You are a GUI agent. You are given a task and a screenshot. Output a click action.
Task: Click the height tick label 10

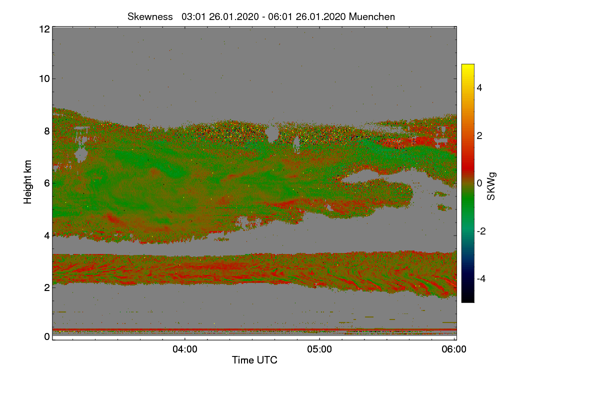(x=43, y=78)
